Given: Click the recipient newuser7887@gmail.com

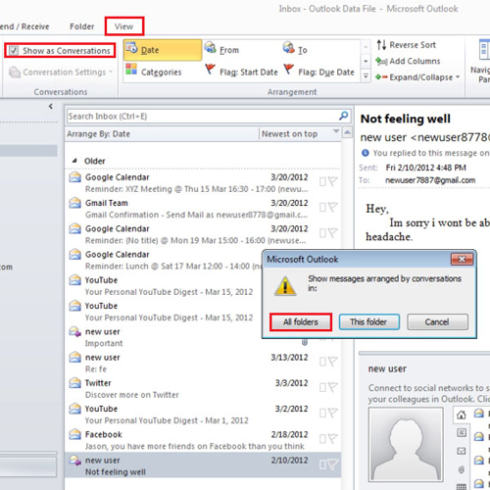Looking at the screenshot, I should click(430, 180).
